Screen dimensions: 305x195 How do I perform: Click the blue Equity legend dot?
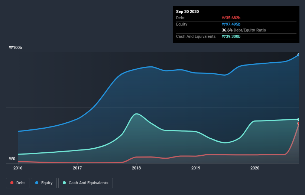(x=37, y=183)
